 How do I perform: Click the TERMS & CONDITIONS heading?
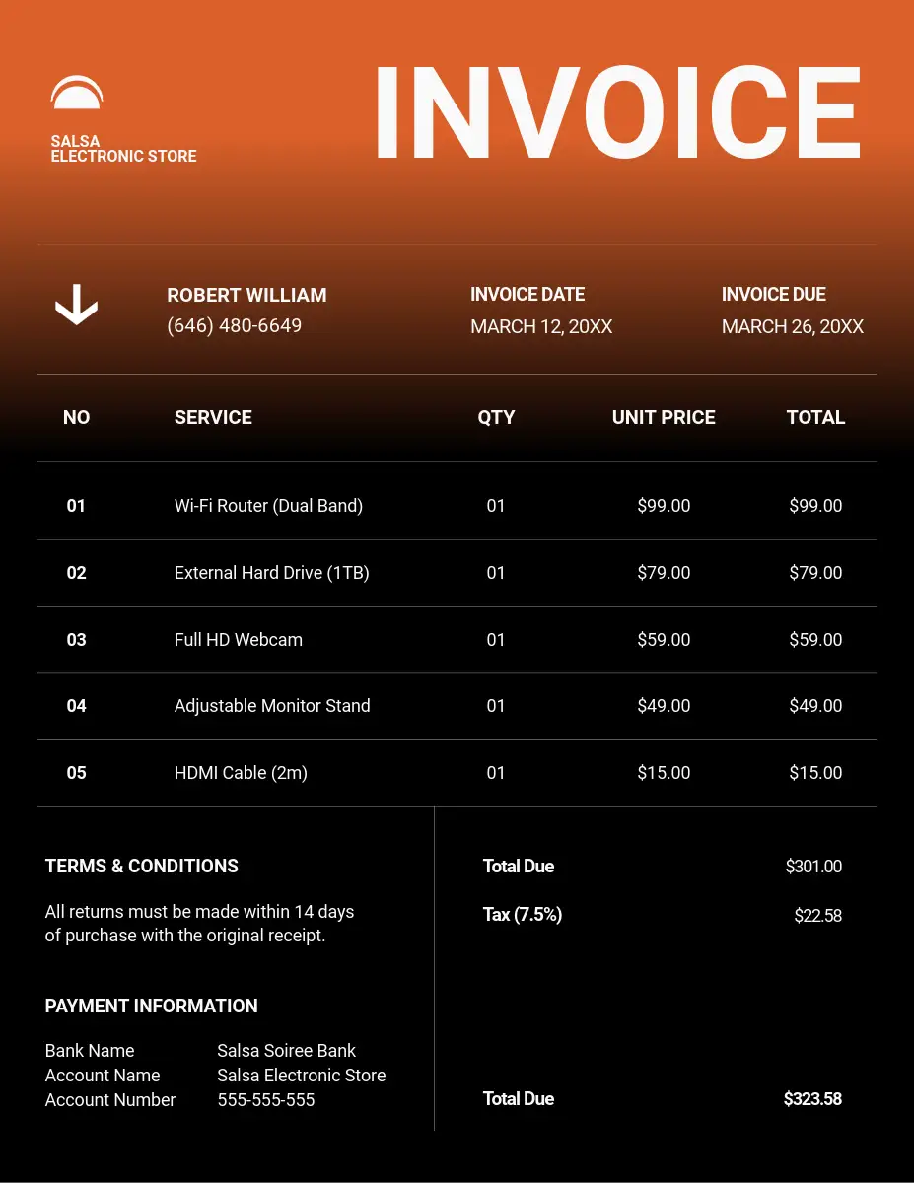[x=142, y=866]
